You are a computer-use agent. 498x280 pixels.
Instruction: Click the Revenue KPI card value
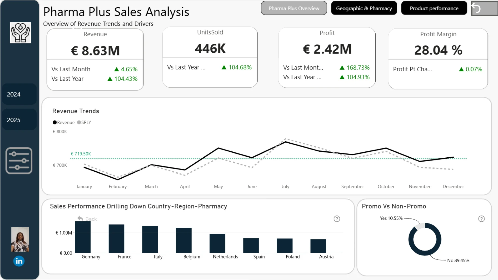click(x=95, y=51)
